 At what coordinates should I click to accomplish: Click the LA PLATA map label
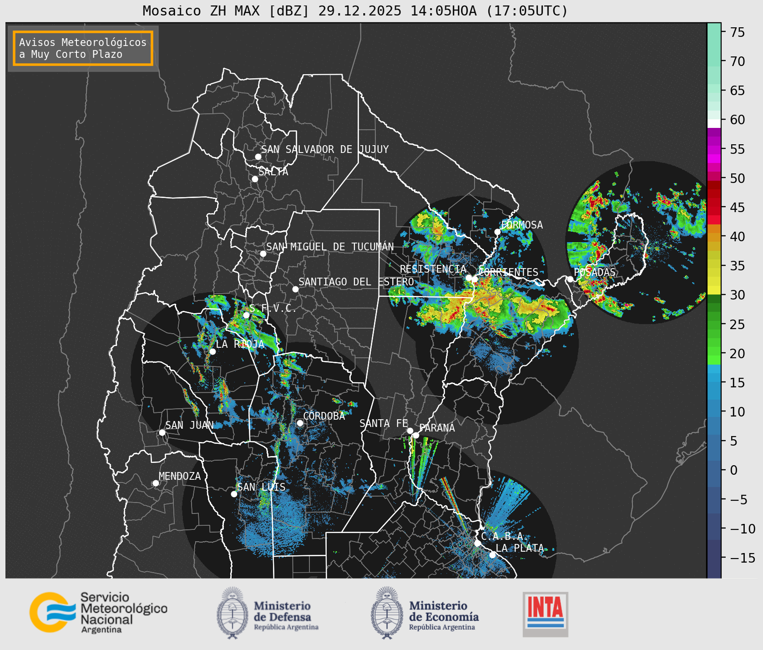tap(520, 548)
